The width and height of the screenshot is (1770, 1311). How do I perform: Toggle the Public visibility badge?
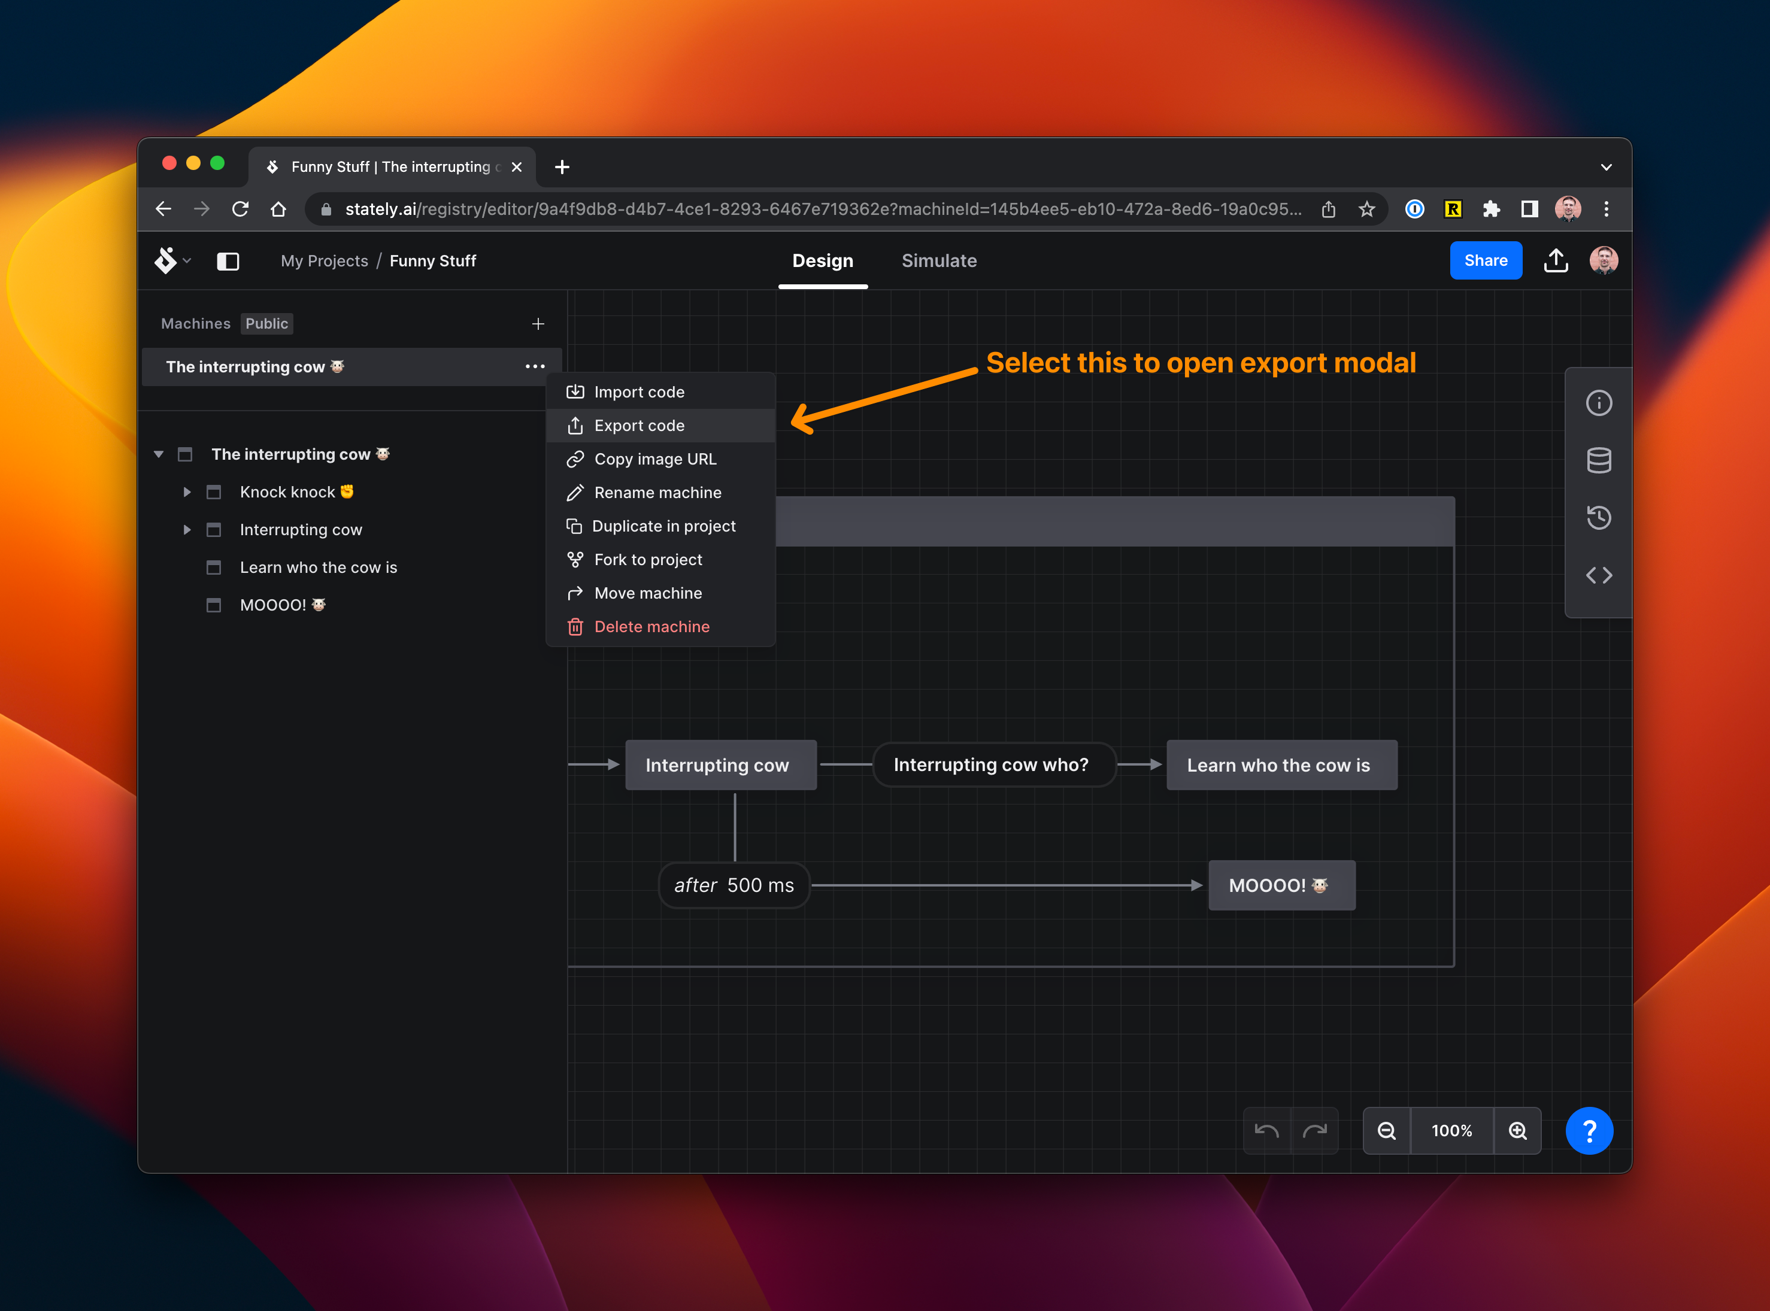(266, 322)
